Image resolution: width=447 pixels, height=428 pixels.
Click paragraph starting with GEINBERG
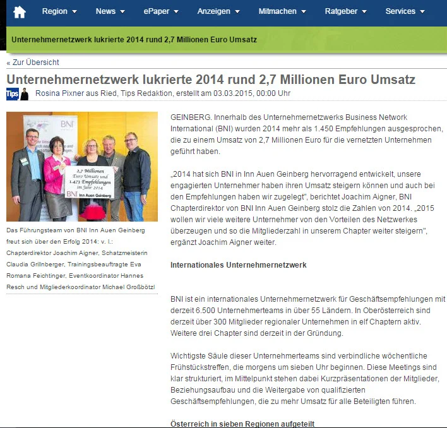point(307,134)
